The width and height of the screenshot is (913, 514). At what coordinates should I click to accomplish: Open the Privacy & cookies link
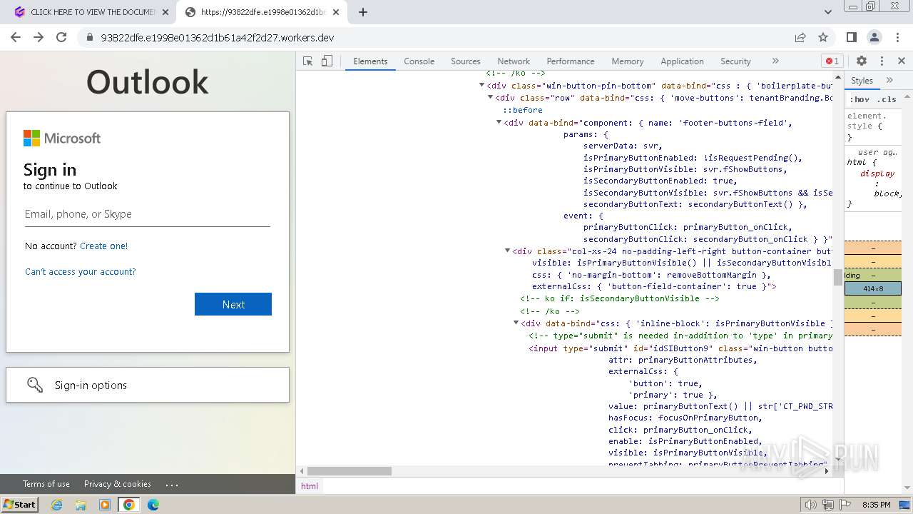(x=118, y=484)
